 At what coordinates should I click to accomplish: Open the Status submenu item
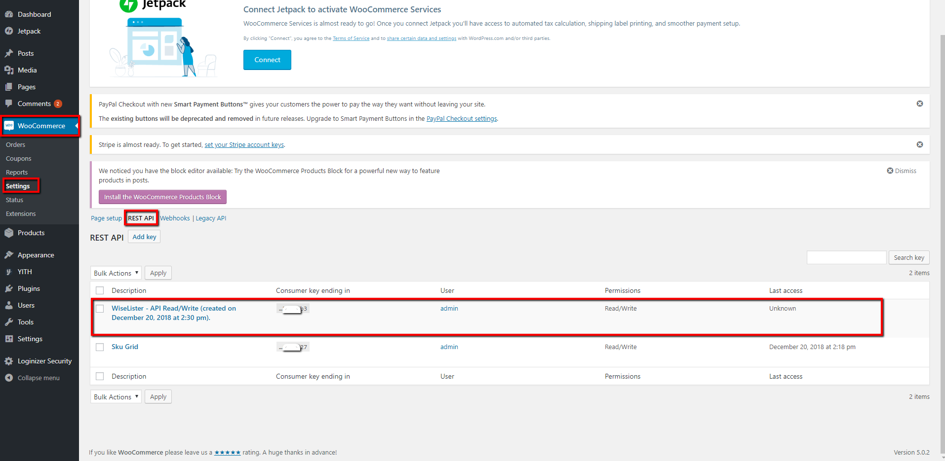pyautogui.click(x=15, y=200)
